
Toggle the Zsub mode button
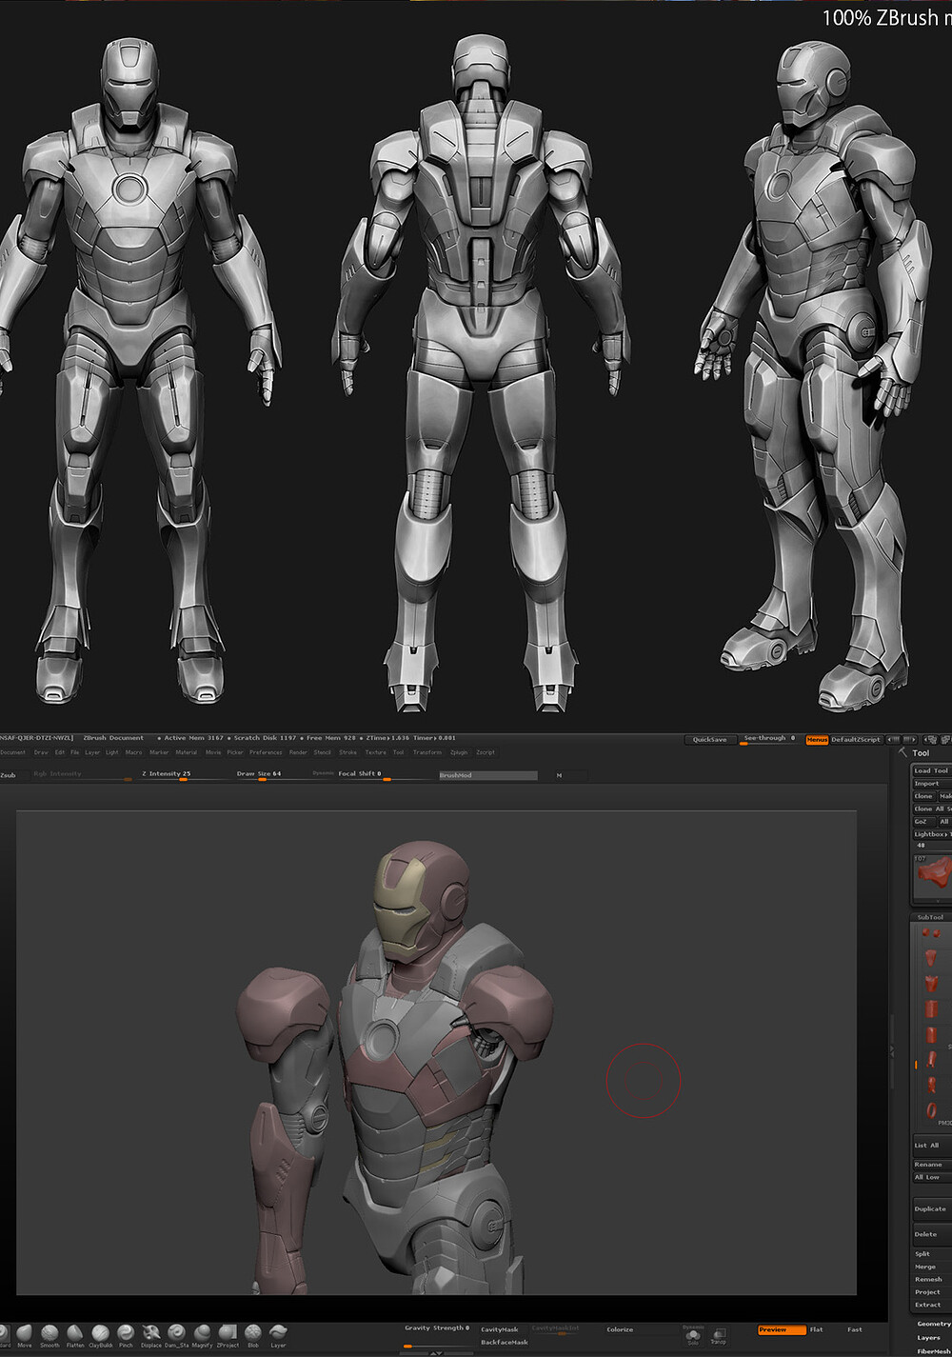(9, 775)
